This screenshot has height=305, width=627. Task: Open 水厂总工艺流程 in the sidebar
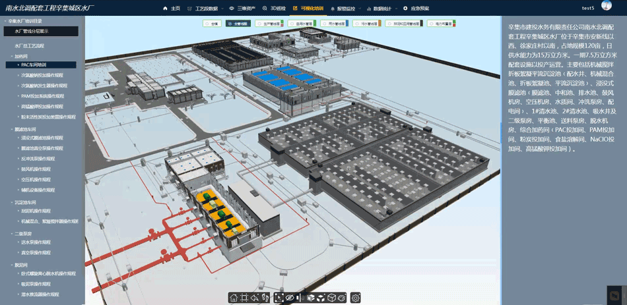click(x=29, y=45)
